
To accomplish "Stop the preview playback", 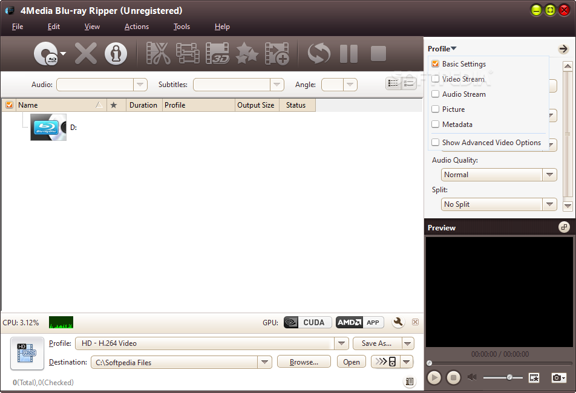I will 453,377.
